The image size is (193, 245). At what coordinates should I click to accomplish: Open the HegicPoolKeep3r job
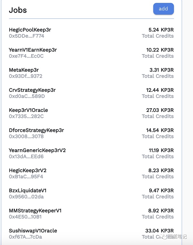pyautogui.click(x=30, y=30)
